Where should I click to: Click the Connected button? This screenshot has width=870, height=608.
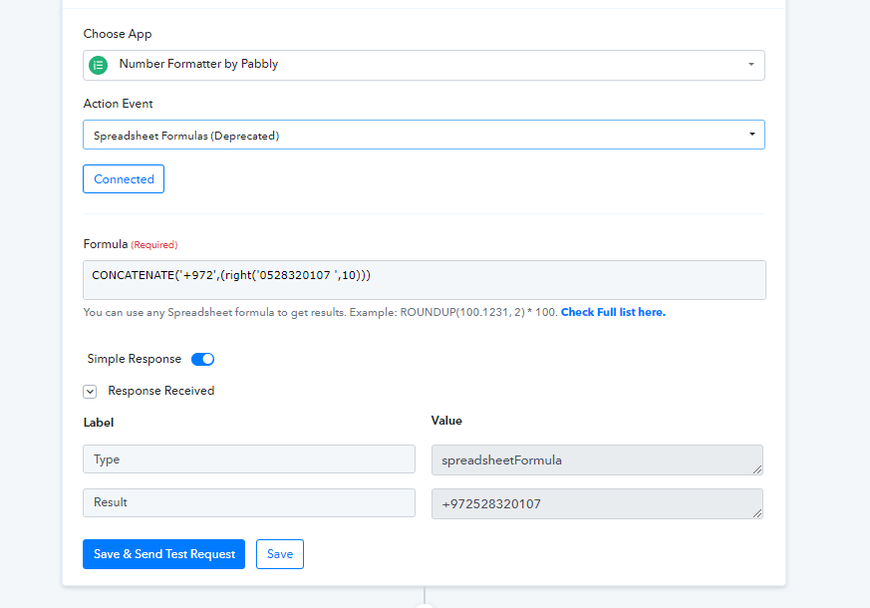(124, 179)
